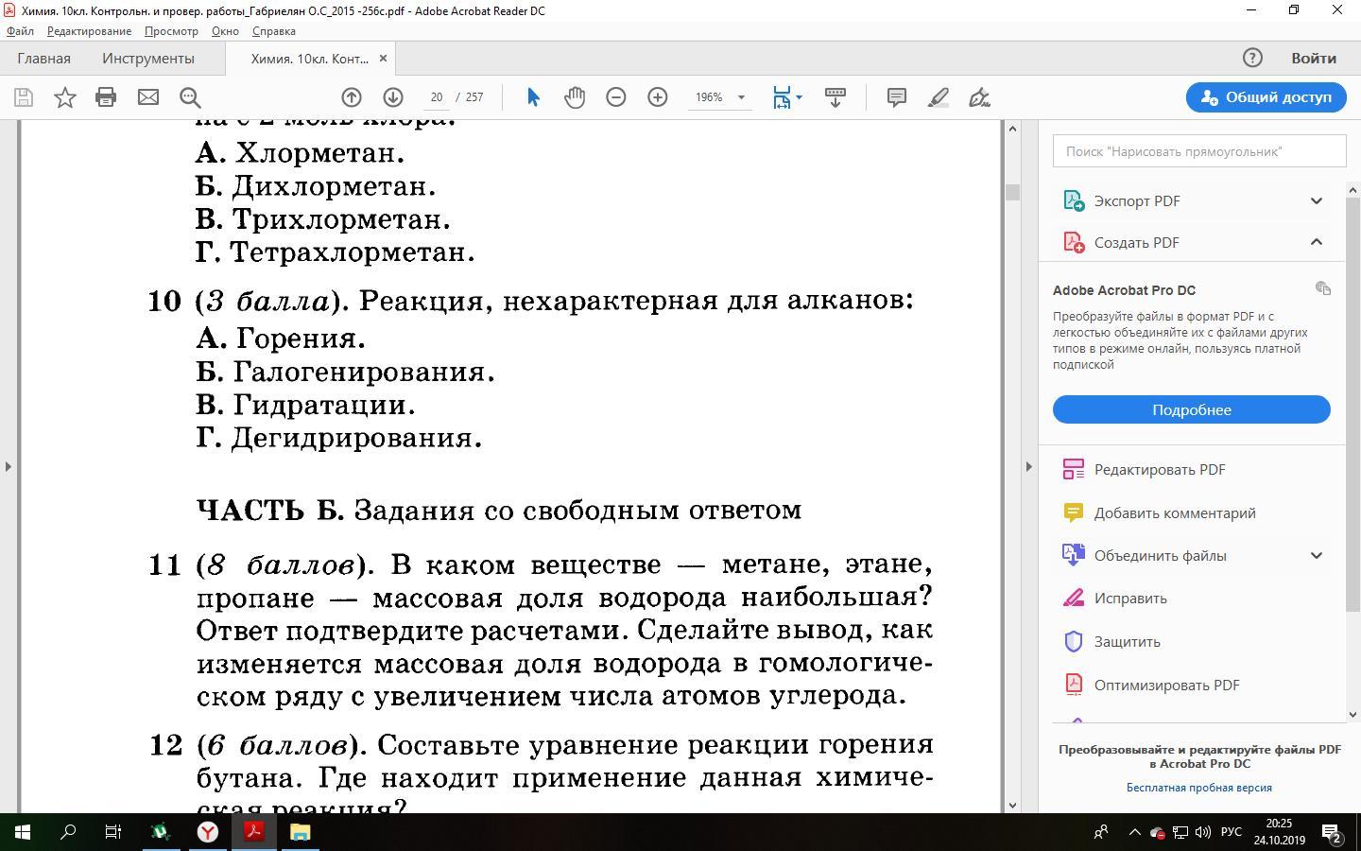Open the Бесплатная пробная версия link
Screen dimensions: 1361x851
[1198, 788]
